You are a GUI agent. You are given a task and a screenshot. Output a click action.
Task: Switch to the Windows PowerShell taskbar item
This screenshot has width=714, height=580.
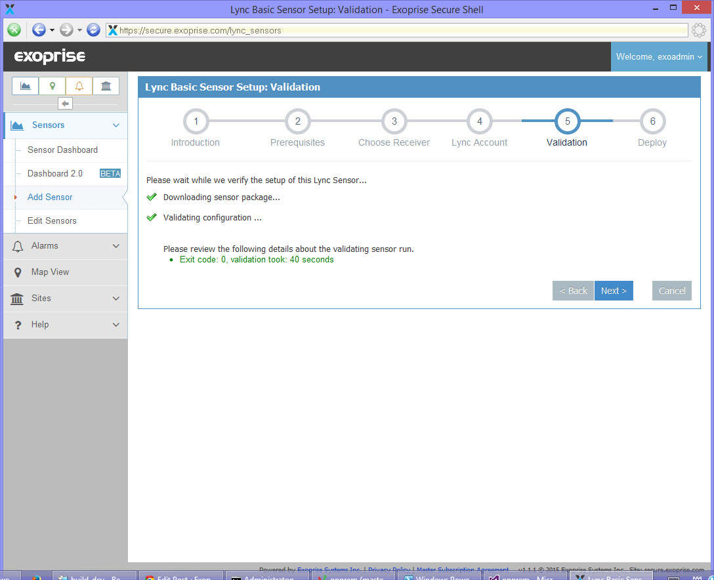[440, 576]
